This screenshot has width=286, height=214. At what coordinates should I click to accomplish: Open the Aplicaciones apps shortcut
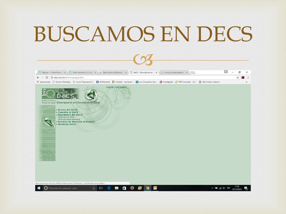tap(44, 82)
